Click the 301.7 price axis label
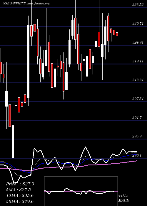 point(137,118)
